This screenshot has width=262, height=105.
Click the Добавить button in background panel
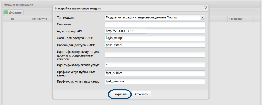pyautogui.click(x=14, y=12)
